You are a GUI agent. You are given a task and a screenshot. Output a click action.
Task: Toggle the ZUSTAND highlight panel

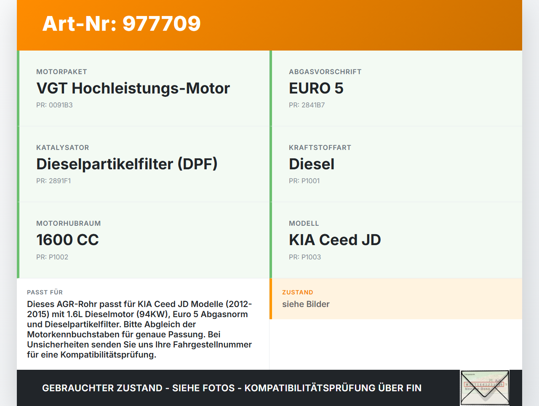396,299
